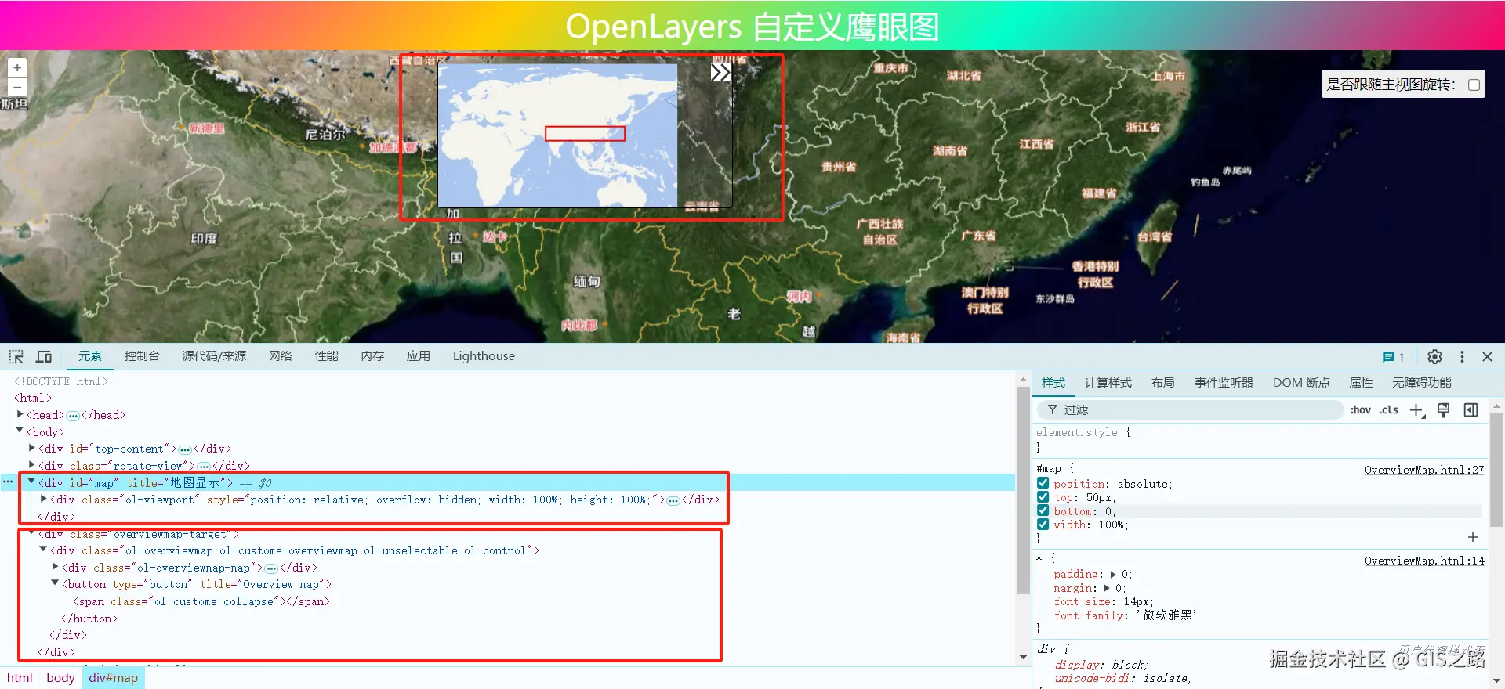Select the 布局 pane tab
Screen dimensions: 1505x689
click(x=1162, y=383)
